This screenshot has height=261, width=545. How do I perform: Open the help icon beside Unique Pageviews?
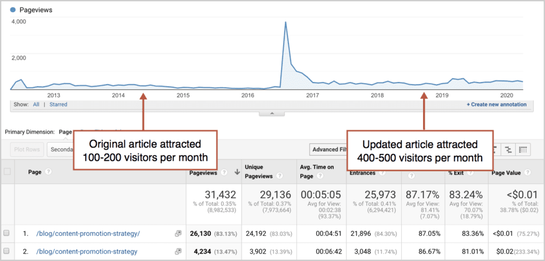coord(279,176)
